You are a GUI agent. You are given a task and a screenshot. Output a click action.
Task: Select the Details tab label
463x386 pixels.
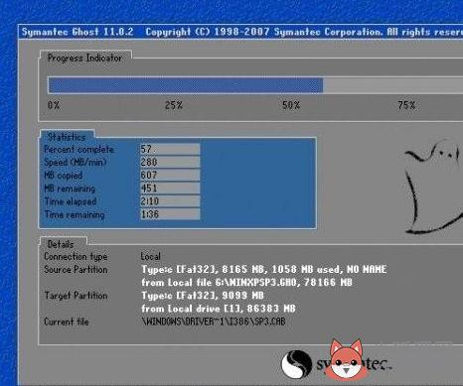[61, 244]
